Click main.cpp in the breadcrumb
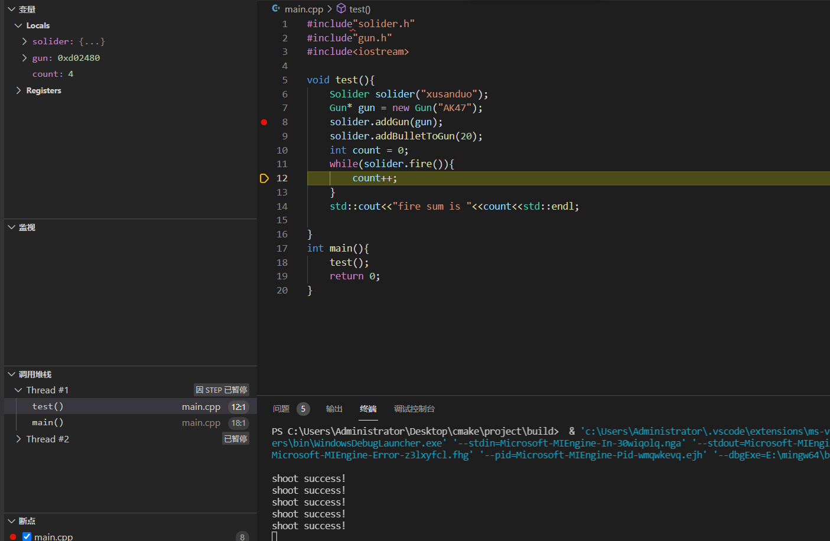The height and width of the screenshot is (541, 830). click(304, 9)
